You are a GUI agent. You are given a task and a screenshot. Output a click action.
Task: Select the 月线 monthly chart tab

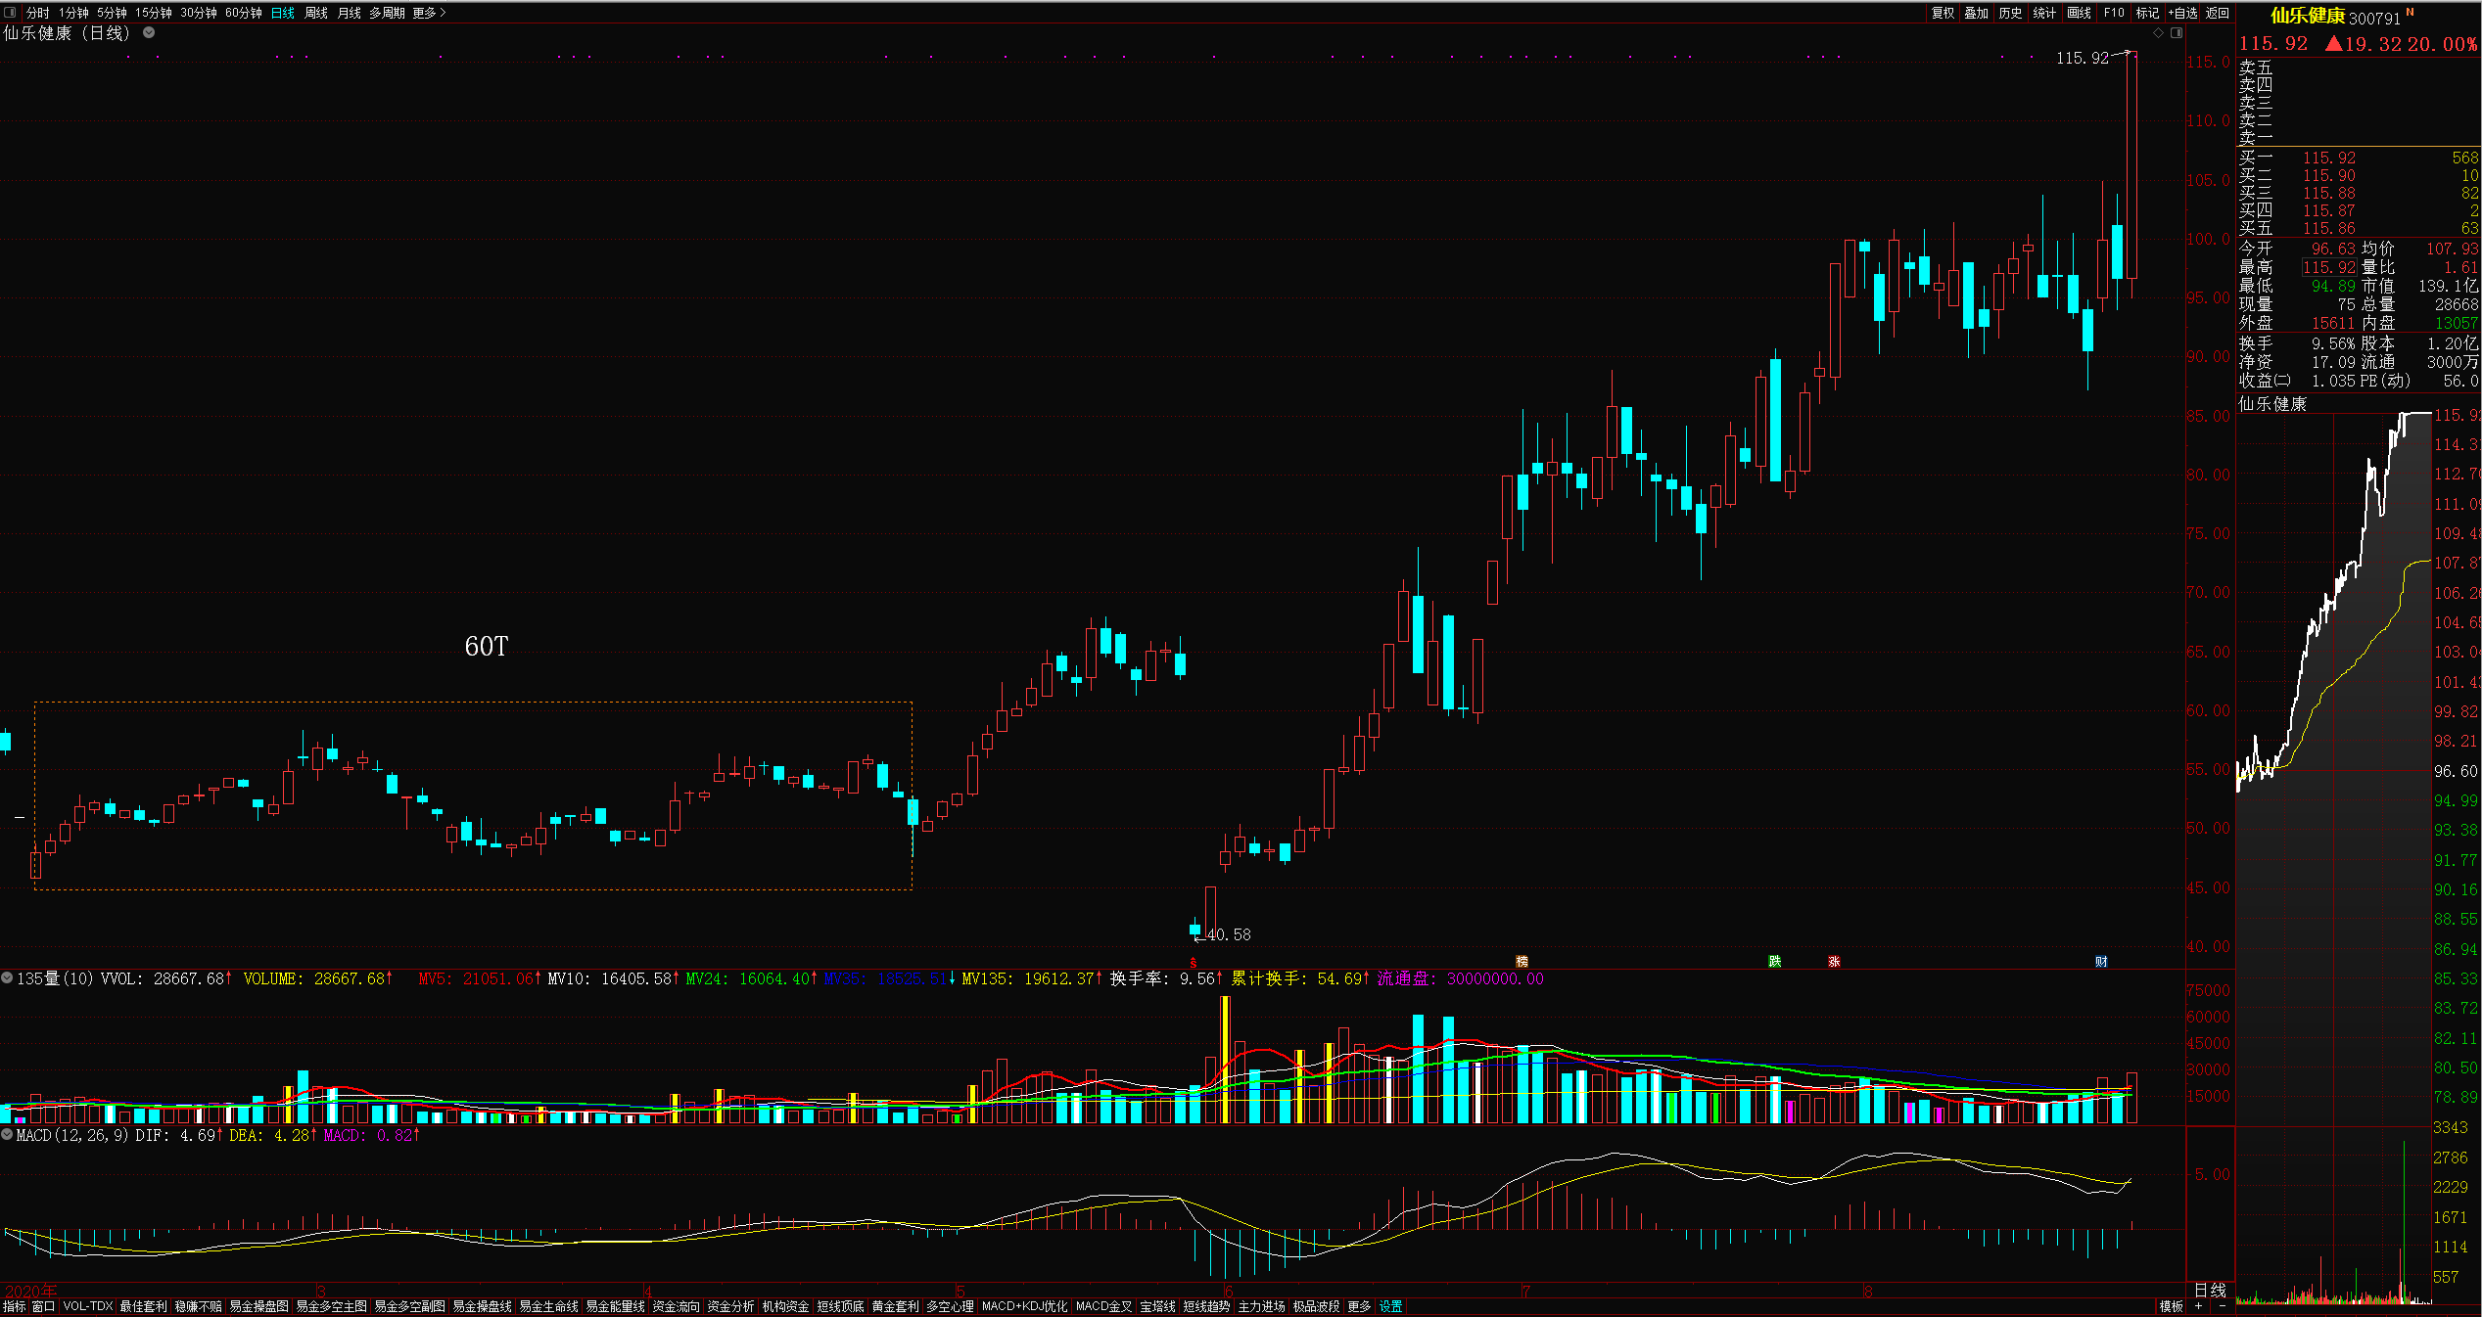tap(350, 13)
